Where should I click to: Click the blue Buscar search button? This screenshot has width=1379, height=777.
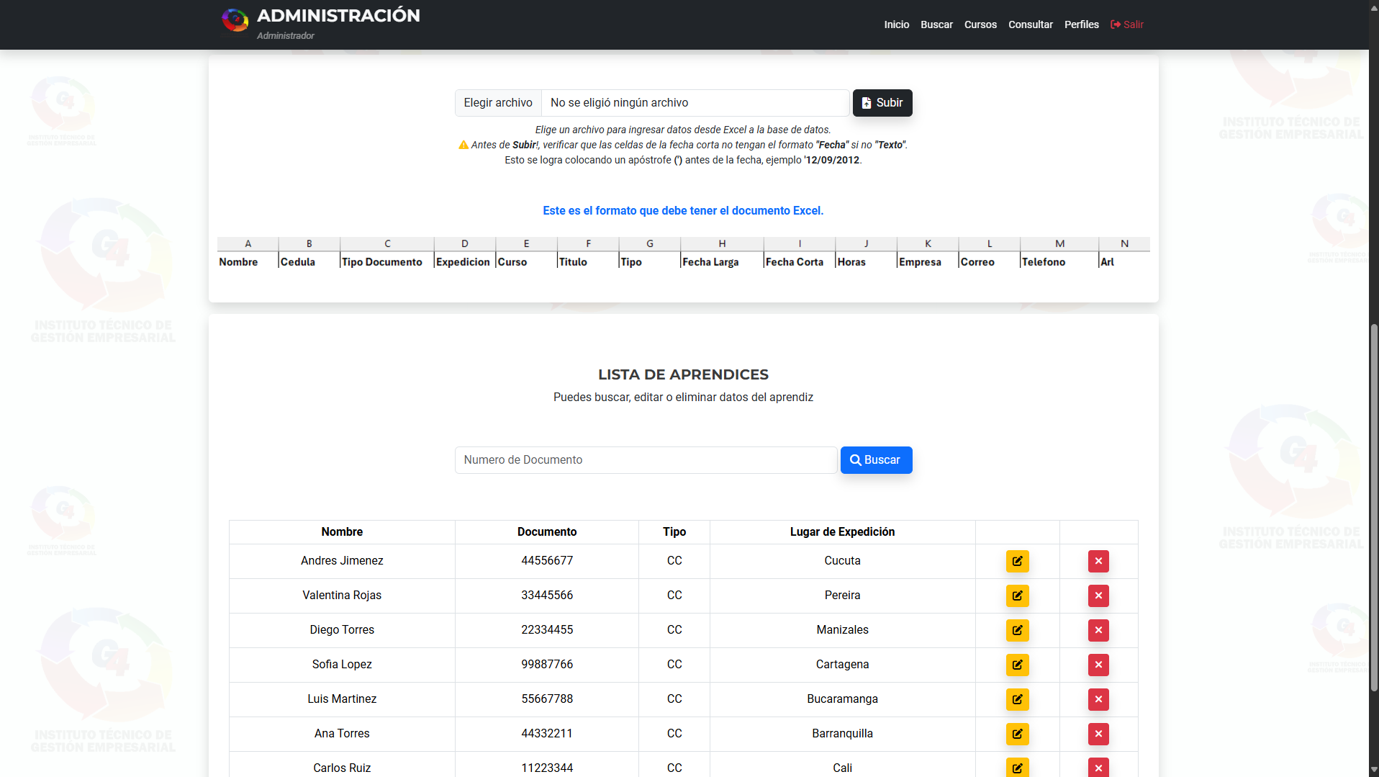(x=876, y=460)
